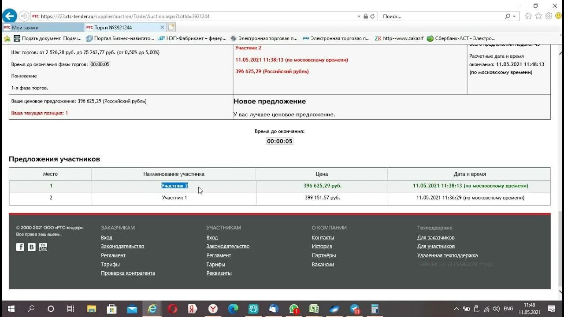Image resolution: width=564 pixels, height=317 pixels.
Task: Click the search magnifier in search box
Action: click(x=508, y=16)
